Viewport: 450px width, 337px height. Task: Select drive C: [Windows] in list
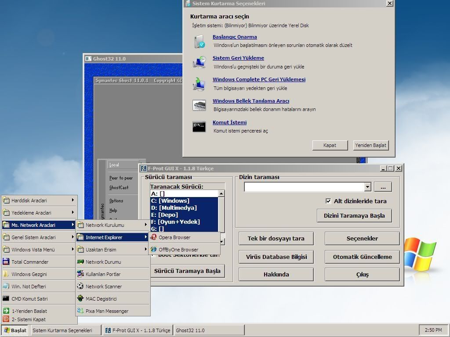coord(184,201)
